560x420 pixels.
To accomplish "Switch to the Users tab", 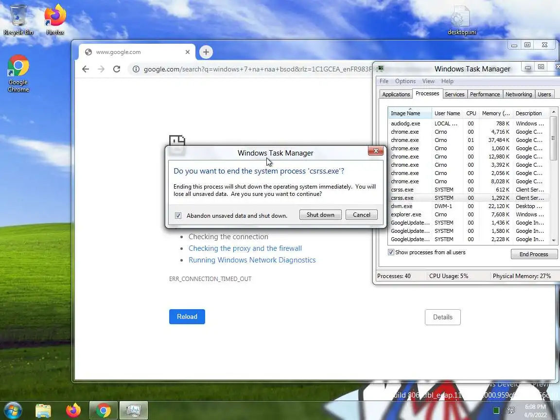I will [544, 94].
